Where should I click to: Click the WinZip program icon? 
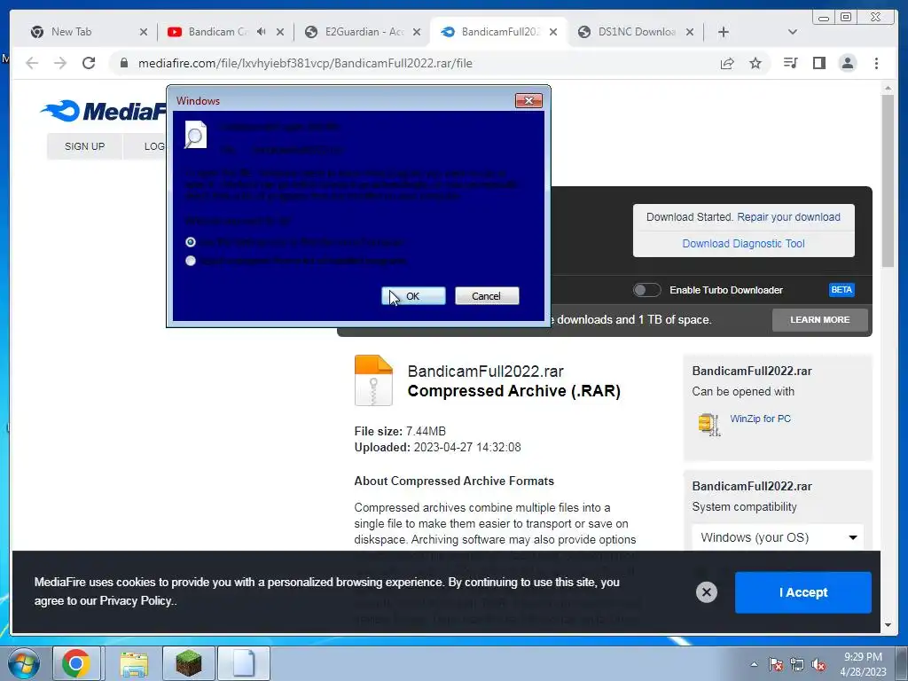[709, 424]
